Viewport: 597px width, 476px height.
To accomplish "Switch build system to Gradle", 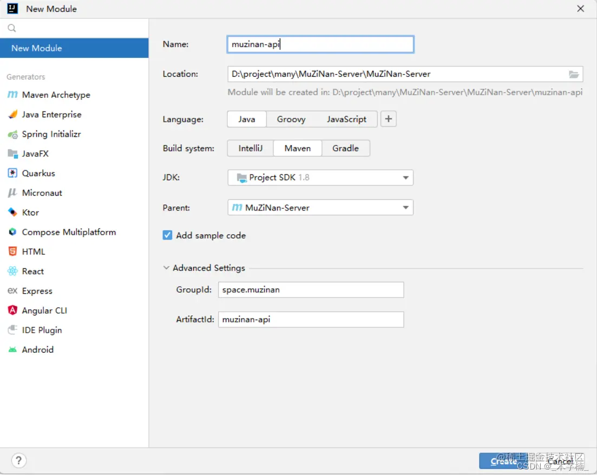I will click(x=345, y=148).
